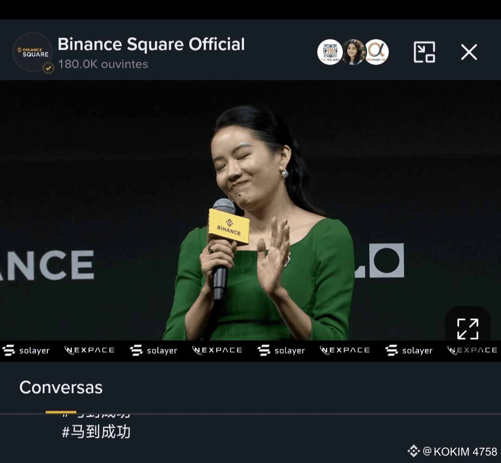Viewport: 501px width, 463px height.
Task: Tap the second solayer sponsor logo
Action: click(x=154, y=350)
